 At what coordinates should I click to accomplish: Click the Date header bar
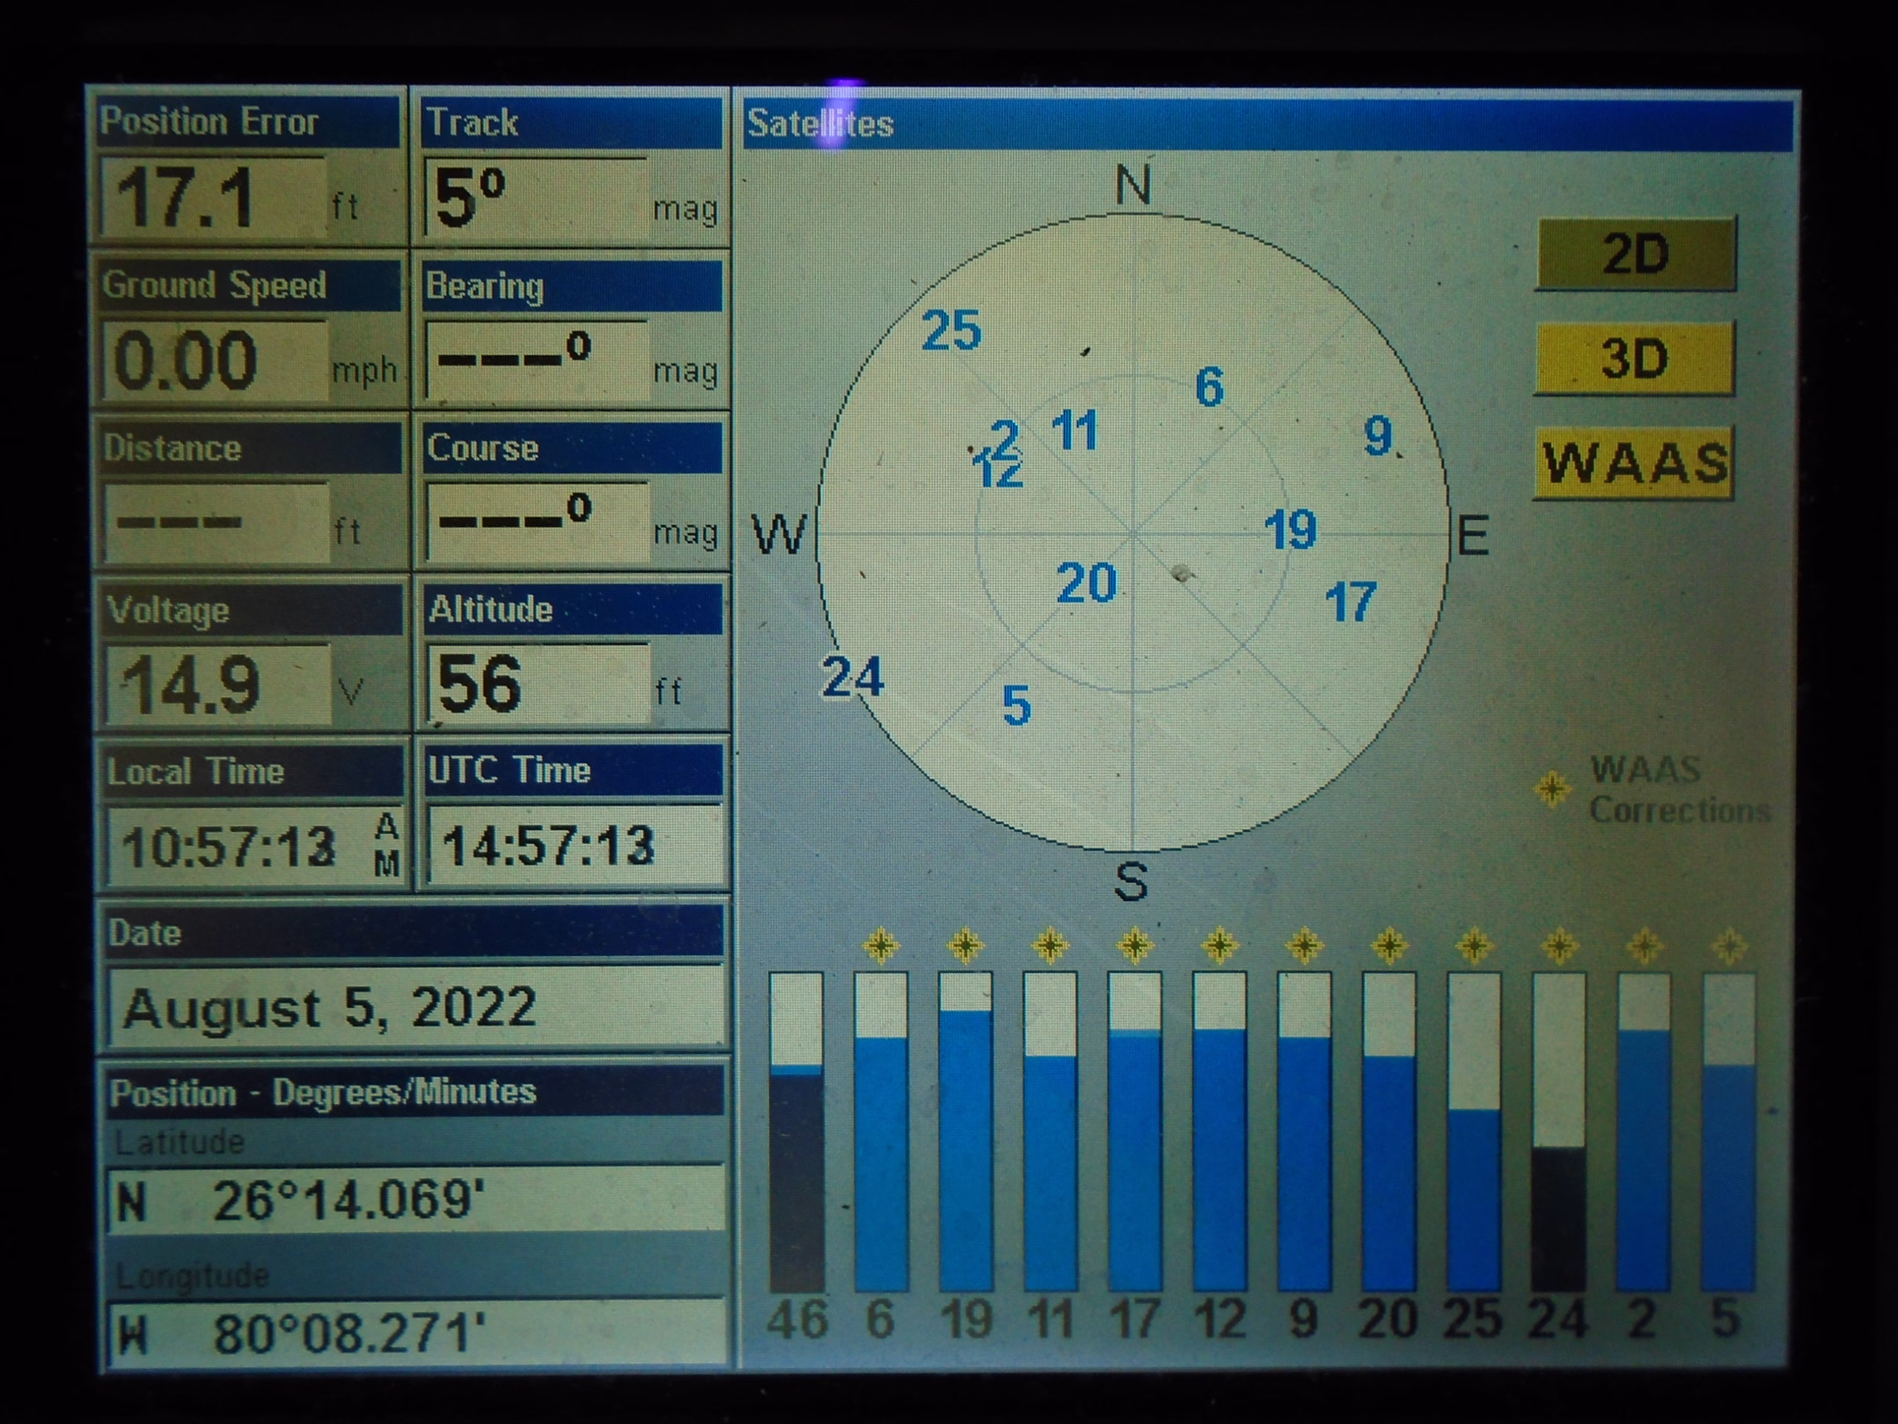point(414,932)
